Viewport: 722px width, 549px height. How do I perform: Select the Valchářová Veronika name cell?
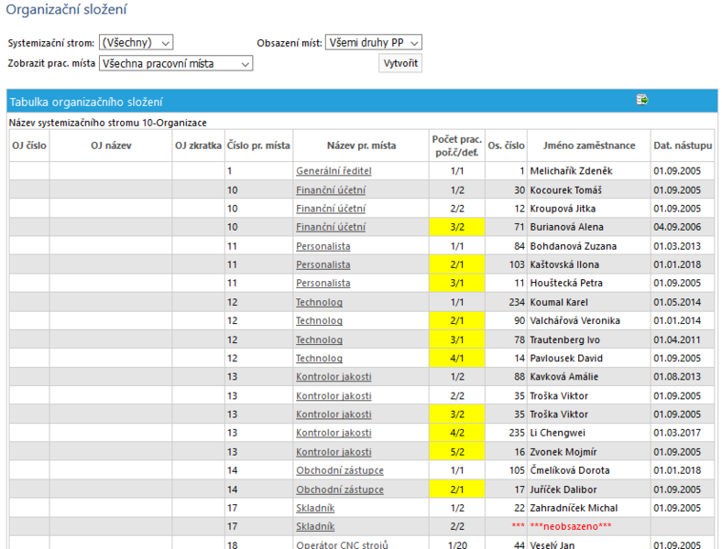click(589, 321)
